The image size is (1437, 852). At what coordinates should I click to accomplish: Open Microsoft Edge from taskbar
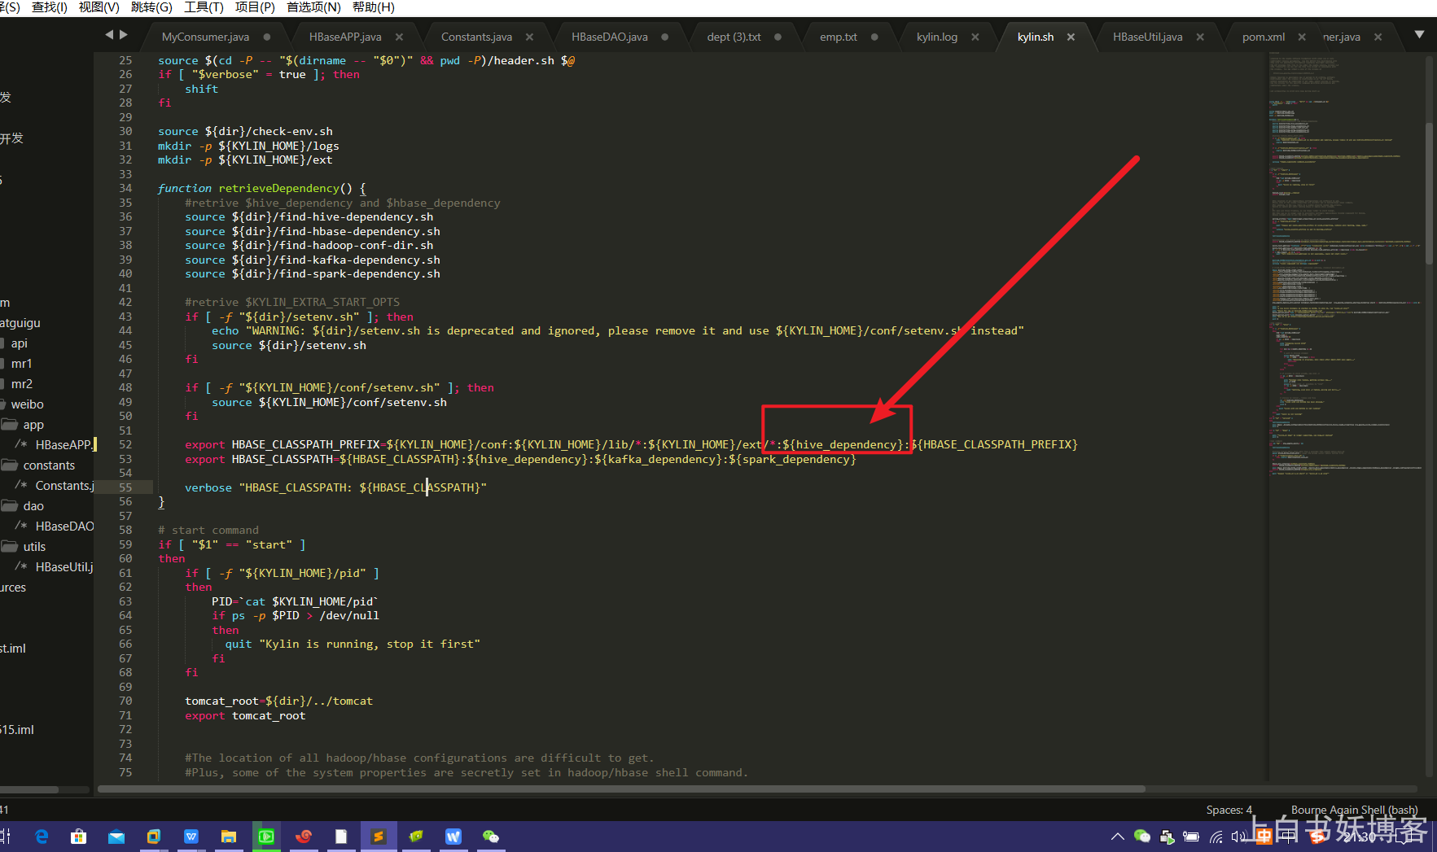click(x=42, y=837)
